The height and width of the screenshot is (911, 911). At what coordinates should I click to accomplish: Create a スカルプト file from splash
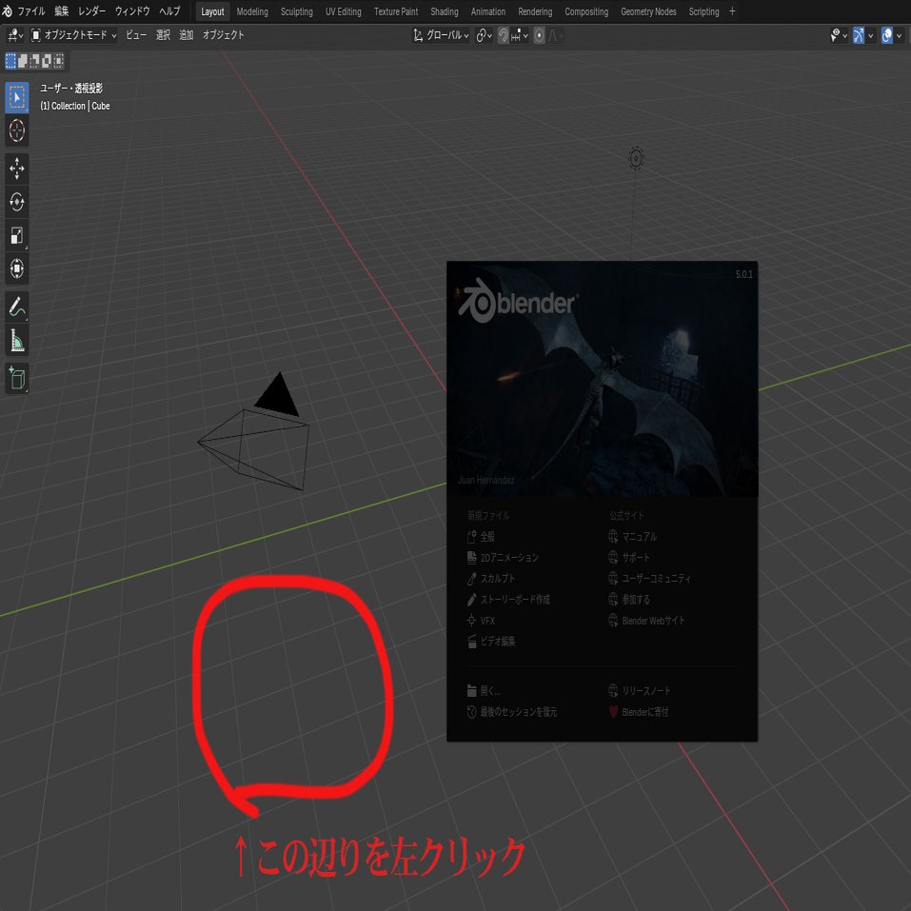(491, 578)
